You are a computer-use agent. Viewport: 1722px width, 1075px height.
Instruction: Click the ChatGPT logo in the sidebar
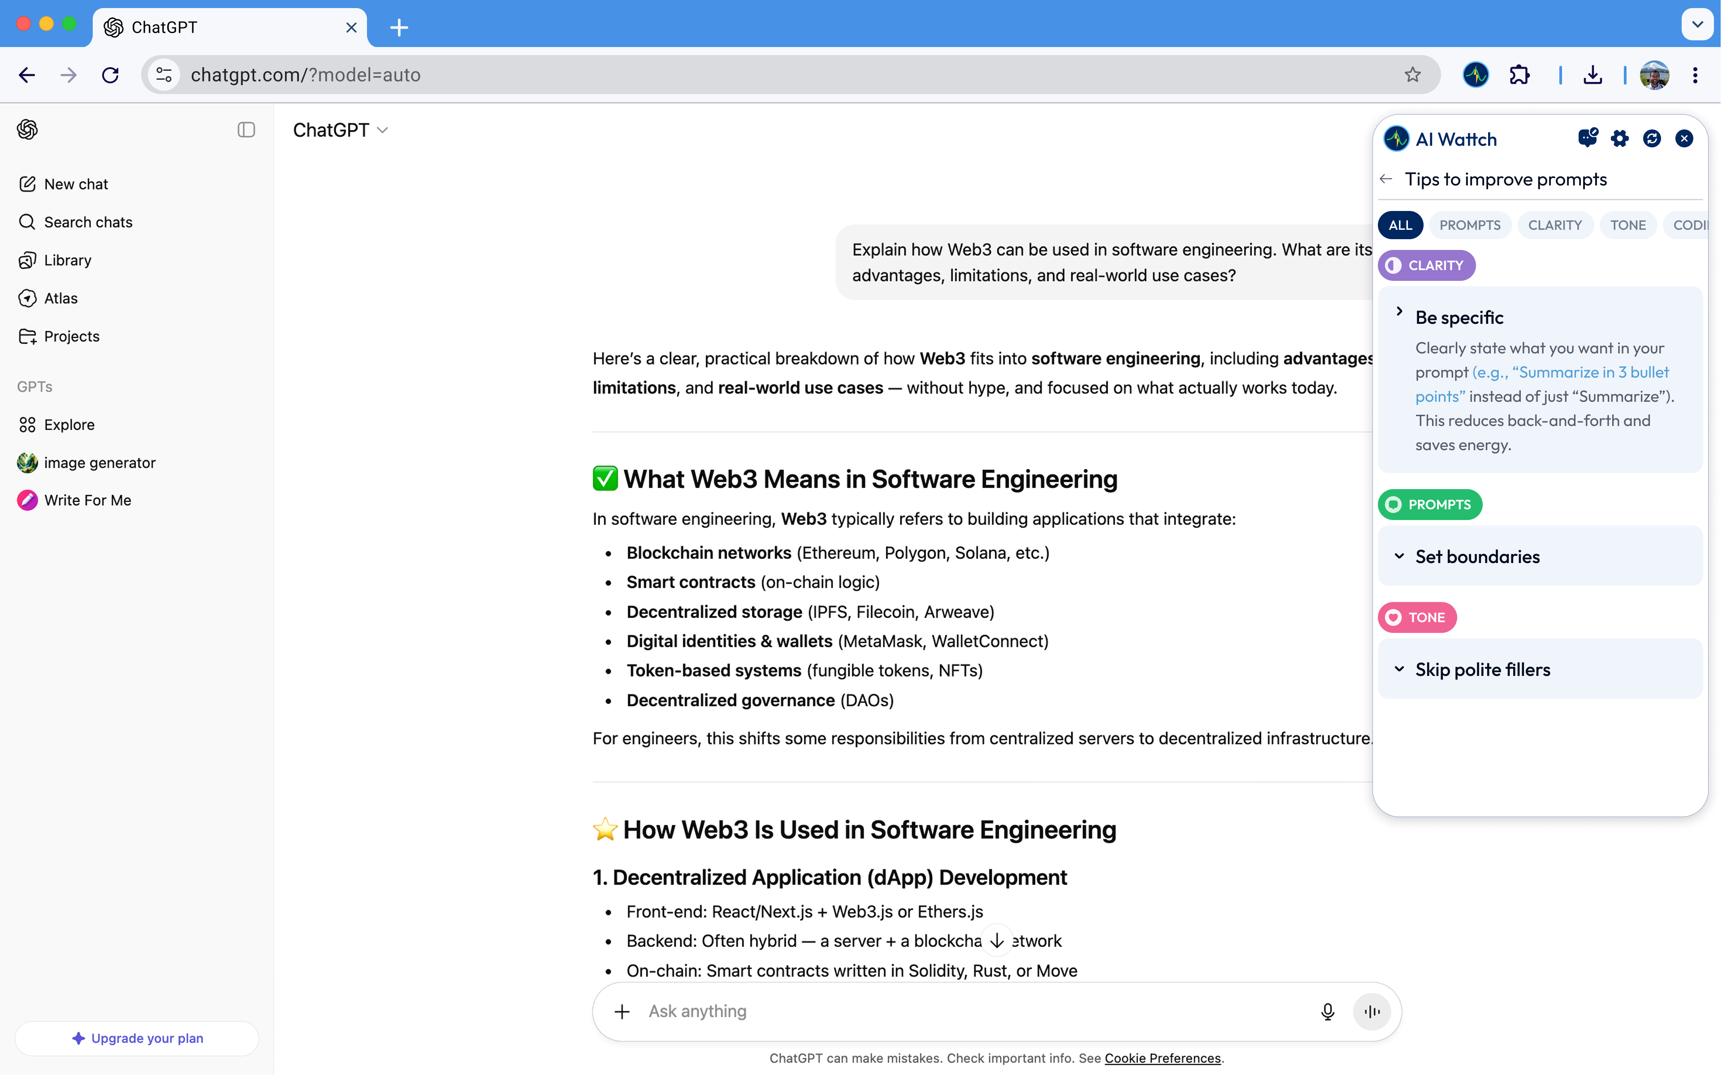(x=27, y=129)
